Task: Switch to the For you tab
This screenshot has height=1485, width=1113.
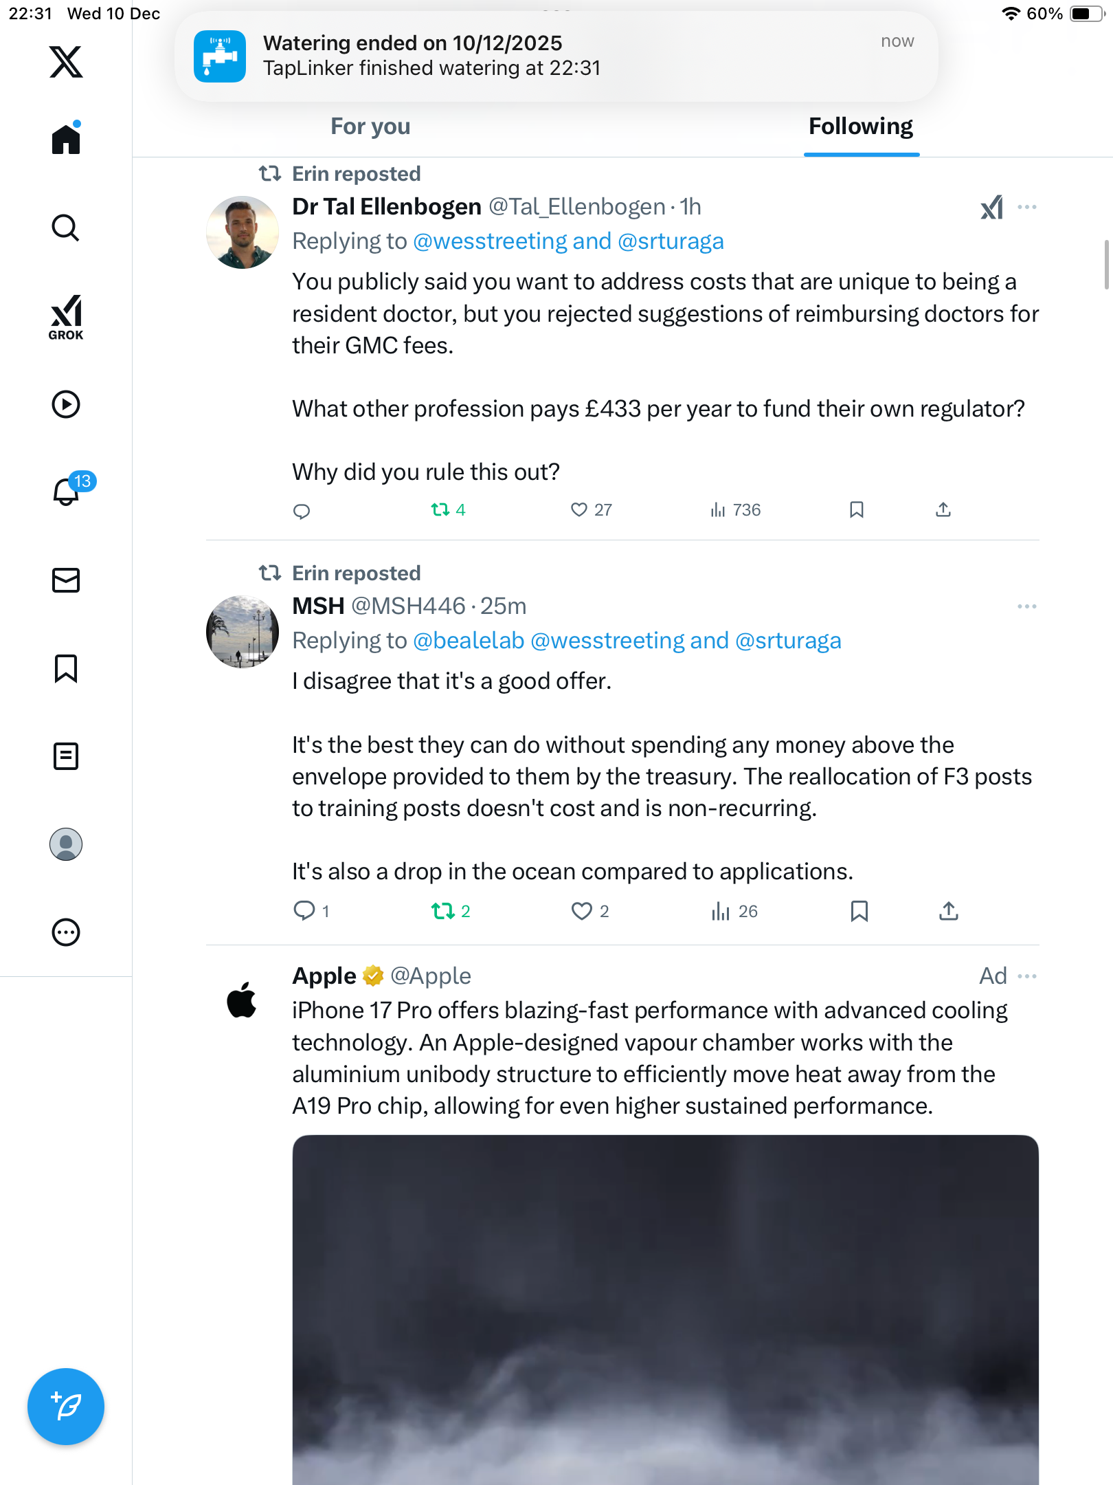Action: point(370,126)
